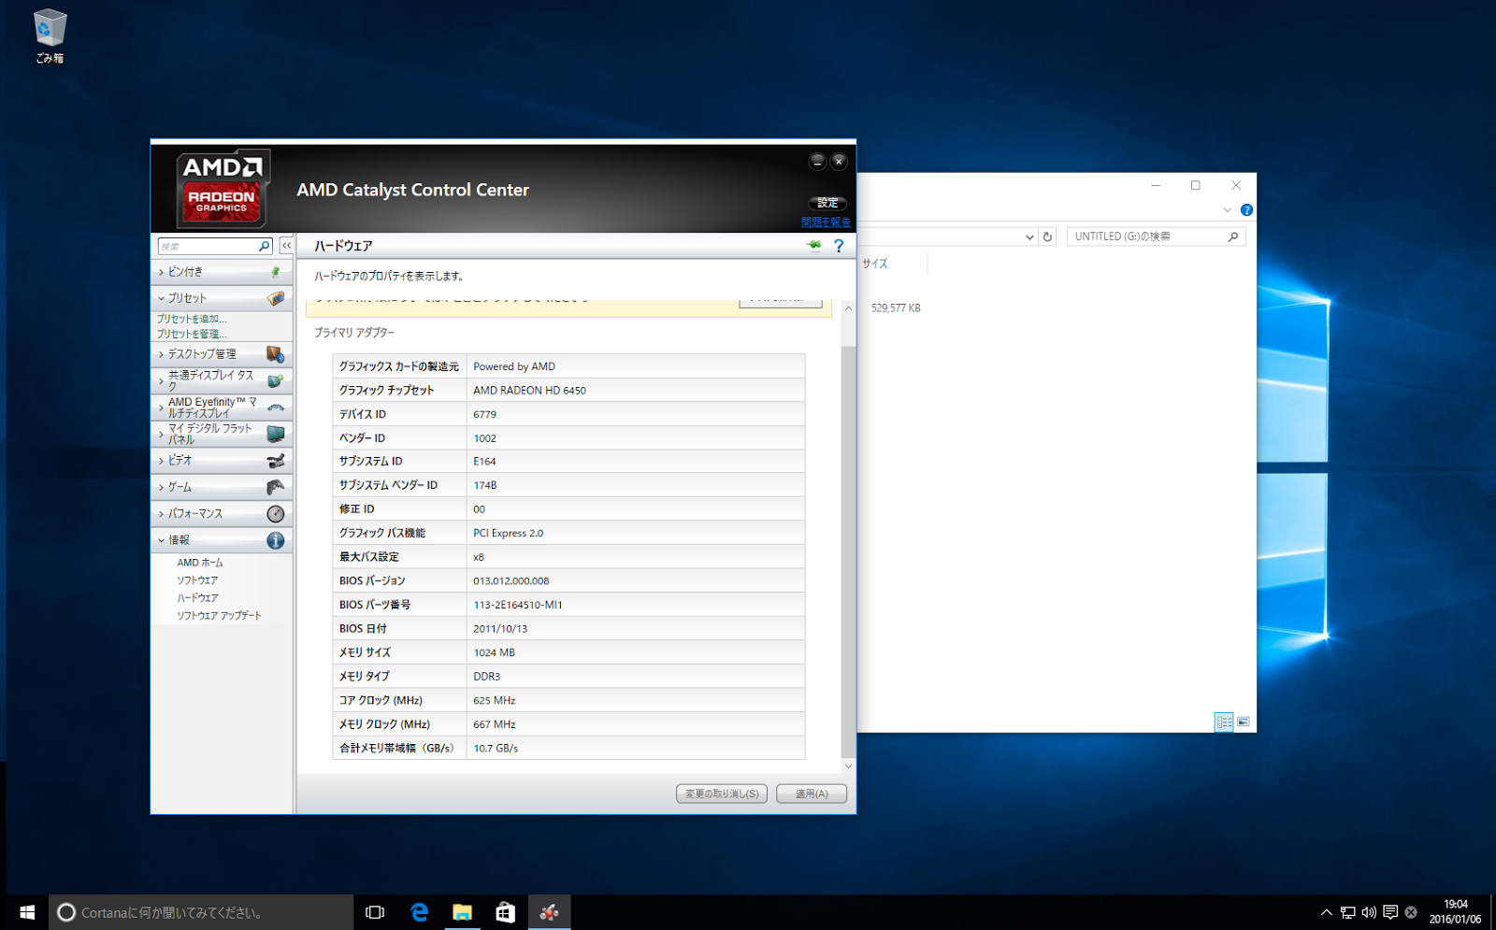Click 変更の取り消し(S) button
1496x930 pixels.
(722, 794)
